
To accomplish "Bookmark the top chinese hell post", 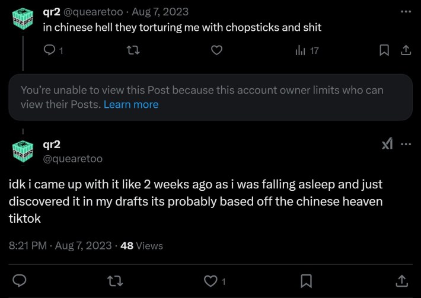I will [x=384, y=51].
